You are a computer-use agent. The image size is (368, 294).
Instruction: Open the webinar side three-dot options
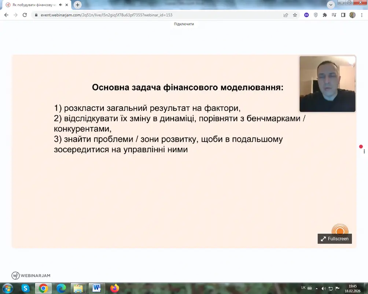(x=364, y=151)
